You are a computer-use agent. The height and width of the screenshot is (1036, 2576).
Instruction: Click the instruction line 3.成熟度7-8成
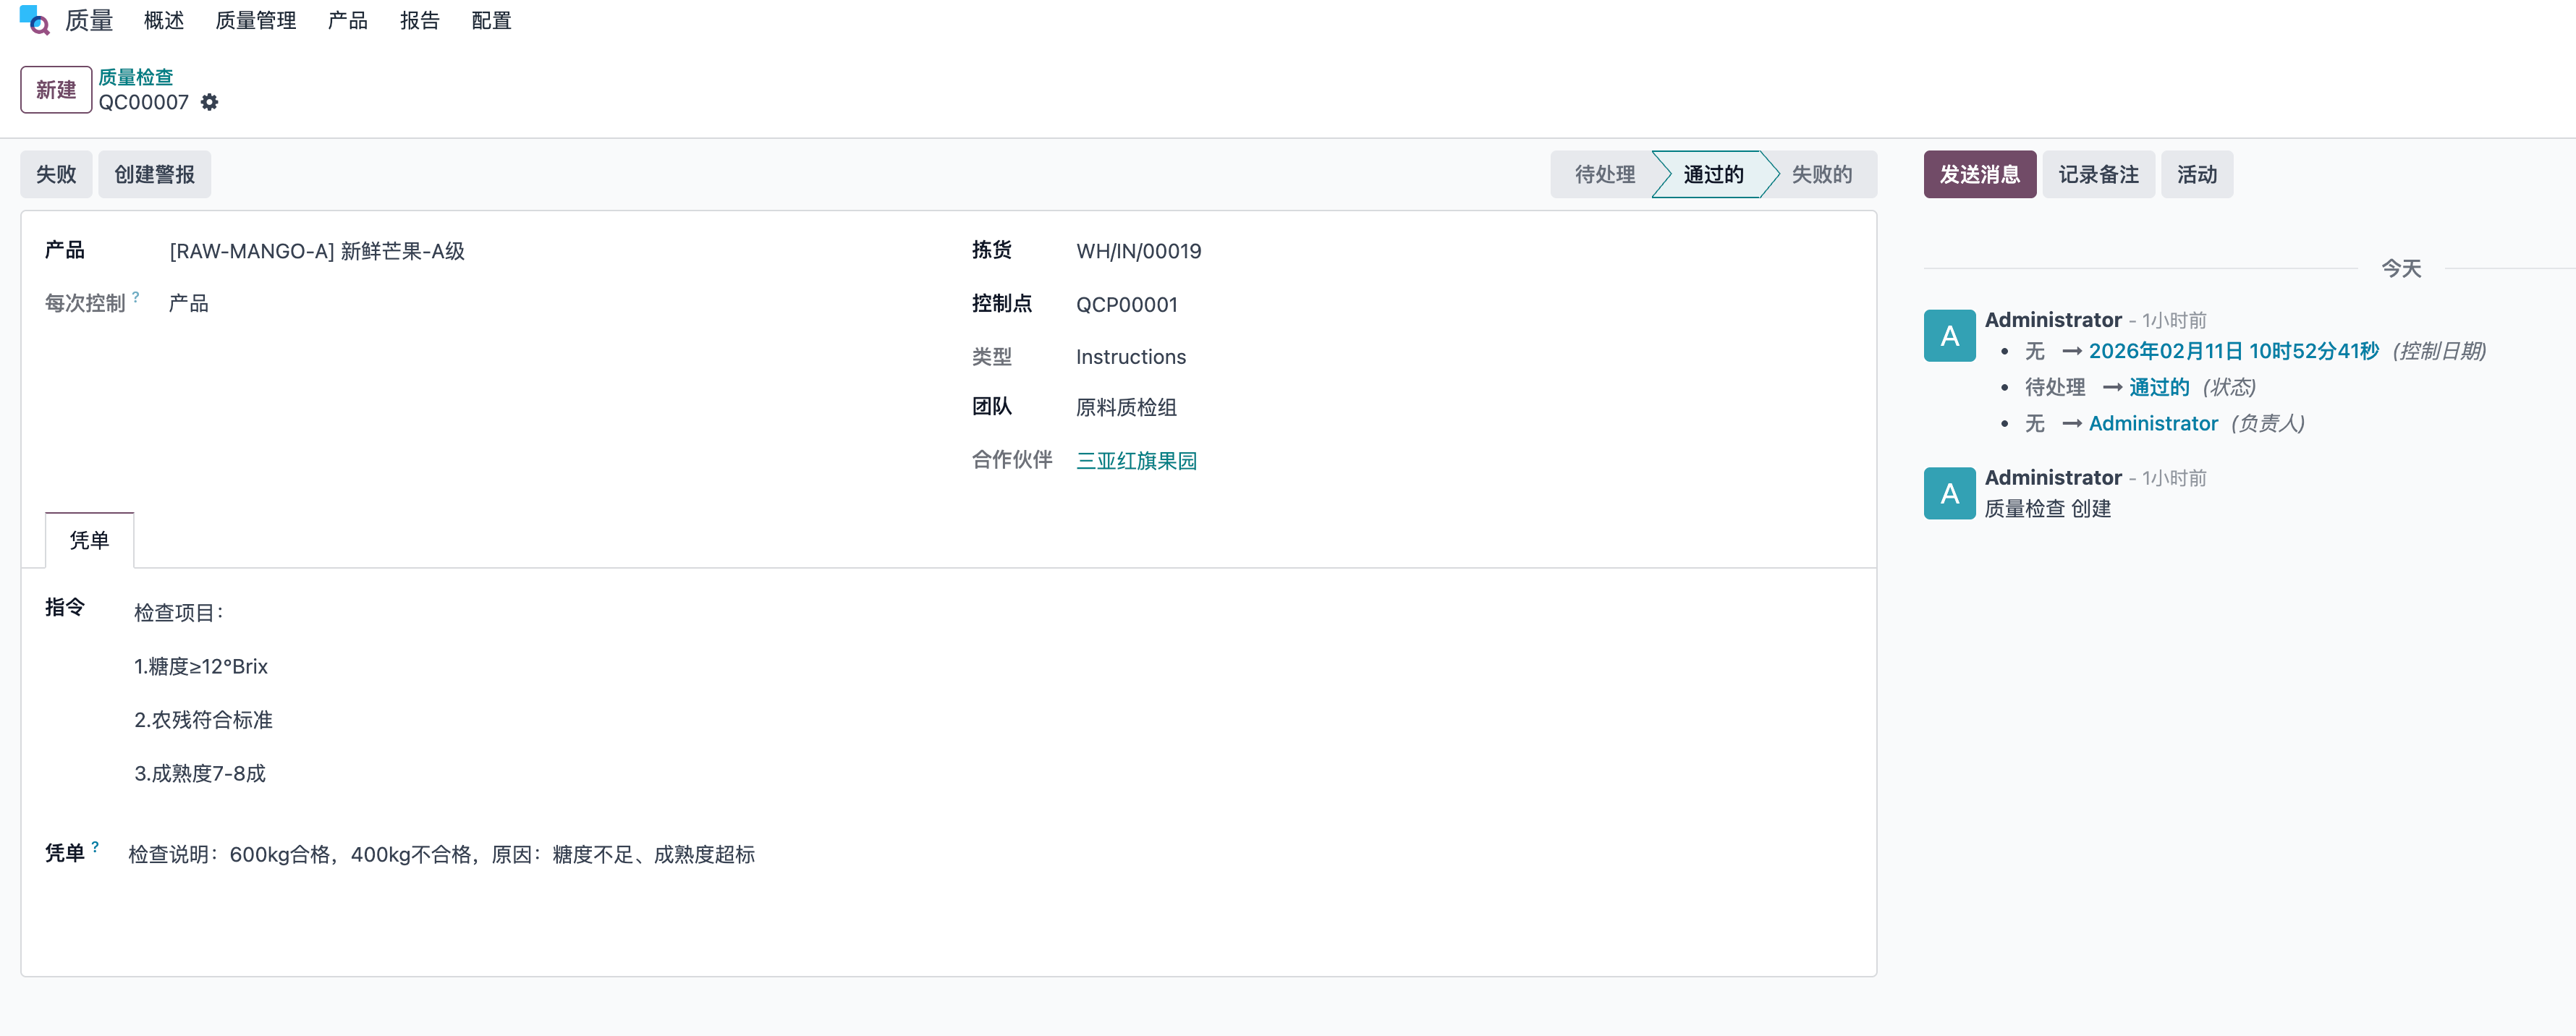200,773
